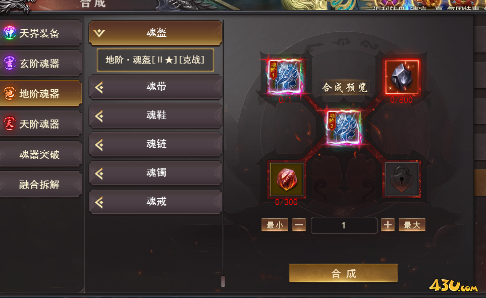This screenshot has width=486, height=298.
Task: Click the 地阶1 soul helmet material icon
Action: point(285,77)
